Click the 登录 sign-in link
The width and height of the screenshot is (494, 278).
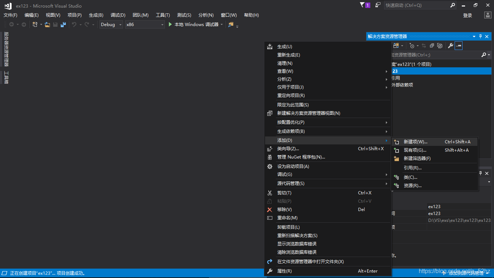468,16
